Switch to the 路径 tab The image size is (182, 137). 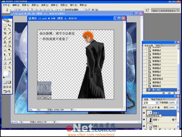[x=160, y=99]
